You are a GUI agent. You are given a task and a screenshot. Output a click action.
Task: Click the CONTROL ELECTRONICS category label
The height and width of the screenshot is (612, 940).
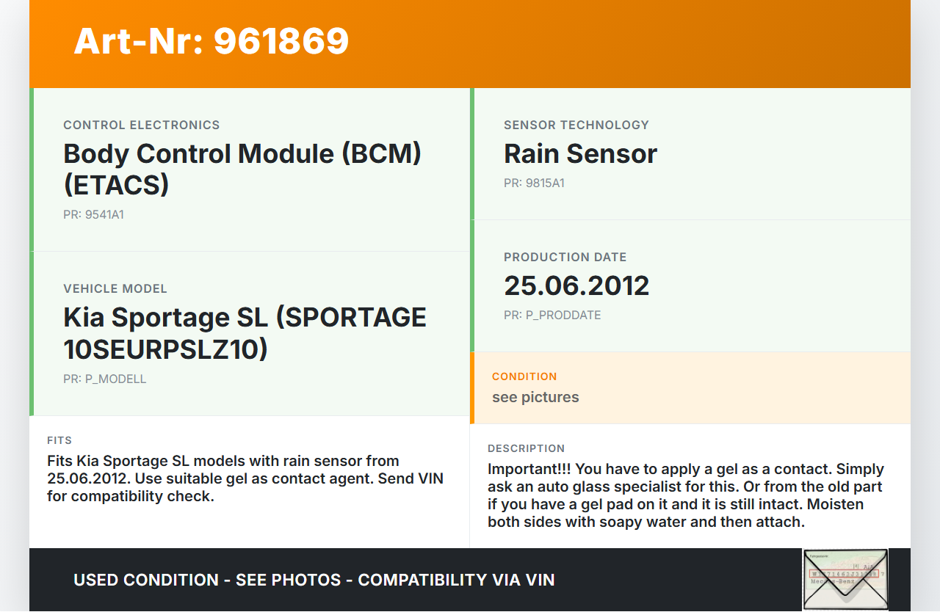(142, 125)
